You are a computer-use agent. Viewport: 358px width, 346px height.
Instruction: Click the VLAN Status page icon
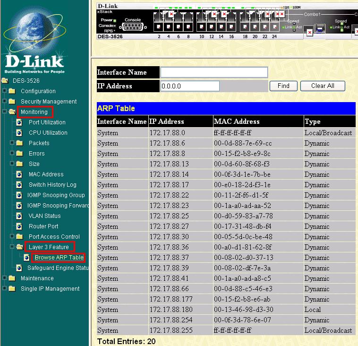tap(19, 216)
